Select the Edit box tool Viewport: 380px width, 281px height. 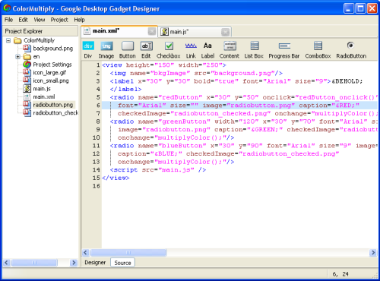click(146, 50)
